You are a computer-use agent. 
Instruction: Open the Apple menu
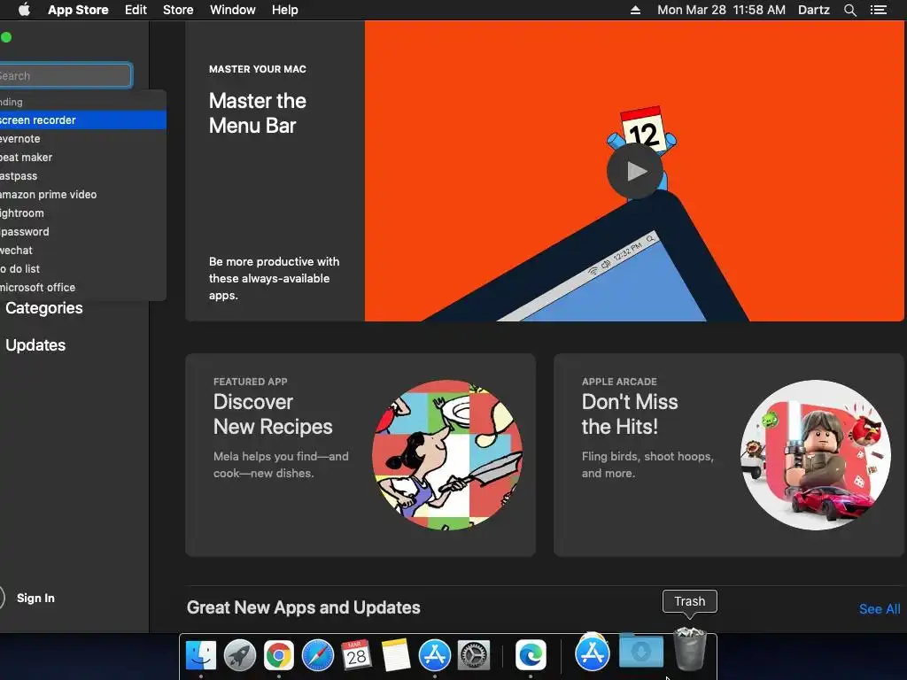[24, 10]
